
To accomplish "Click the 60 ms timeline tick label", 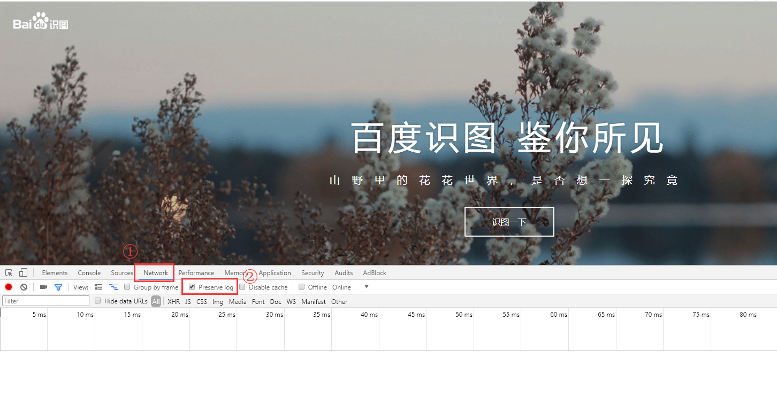I will [x=559, y=315].
